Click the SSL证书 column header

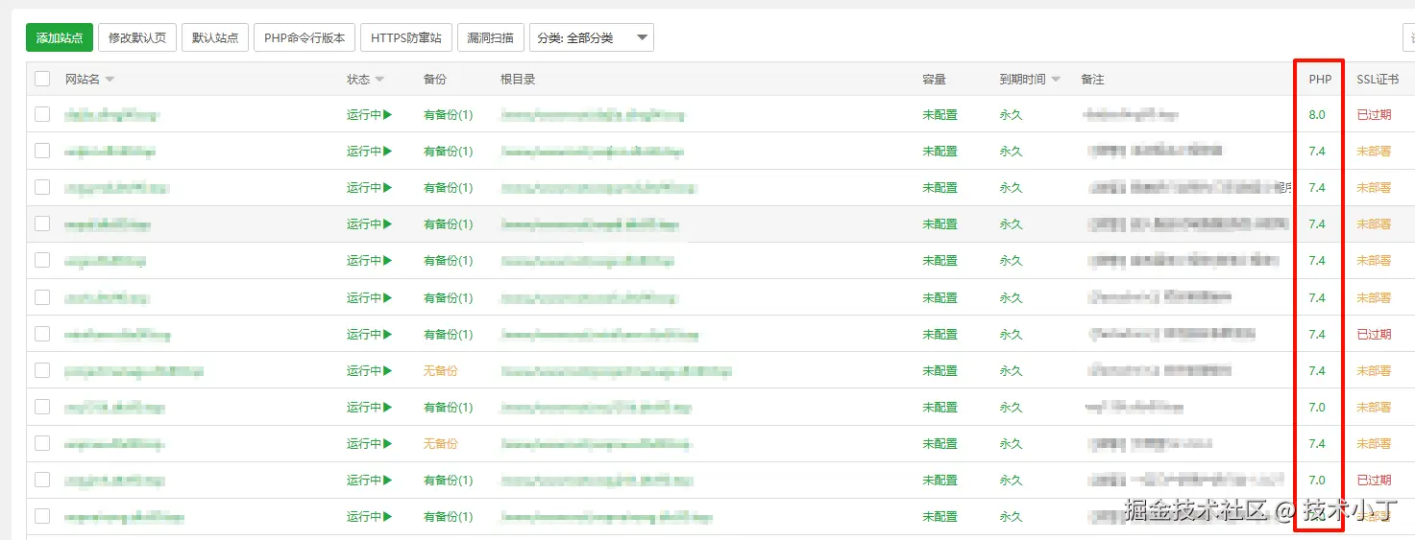pos(1377,80)
